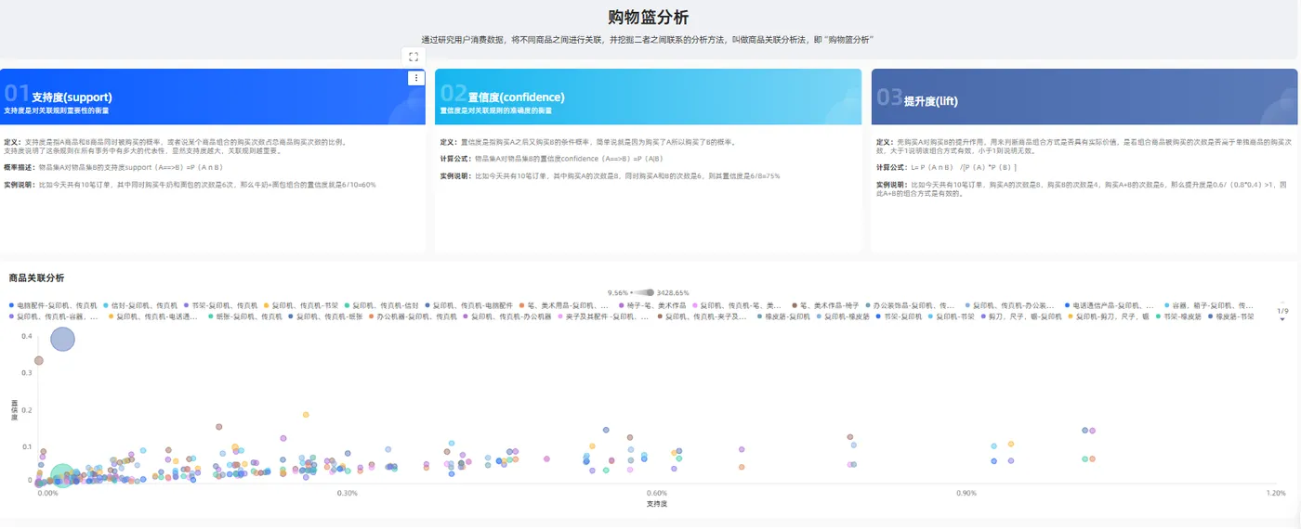
Task: Toggle legend entry 容器、箱子-复印机
Action: (1207, 305)
